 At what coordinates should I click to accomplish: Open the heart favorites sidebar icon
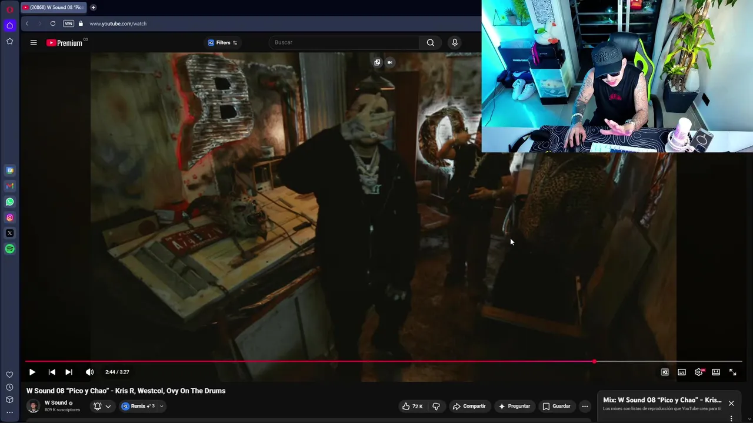9,375
